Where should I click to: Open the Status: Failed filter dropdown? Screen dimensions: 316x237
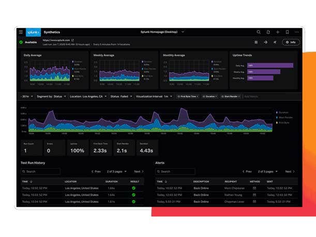click(121, 96)
